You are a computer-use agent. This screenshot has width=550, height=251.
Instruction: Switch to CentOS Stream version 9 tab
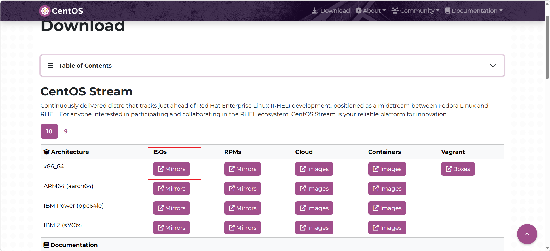coord(66,131)
